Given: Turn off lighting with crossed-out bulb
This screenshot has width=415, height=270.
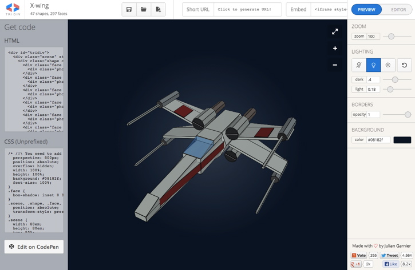Looking at the screenshot, I should 358,65.
